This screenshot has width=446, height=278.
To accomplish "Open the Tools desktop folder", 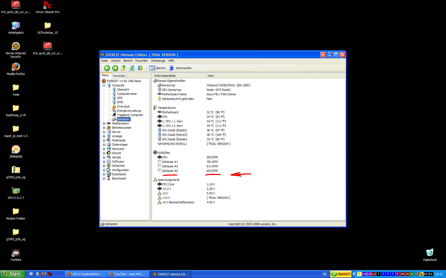I will (16, 90).
